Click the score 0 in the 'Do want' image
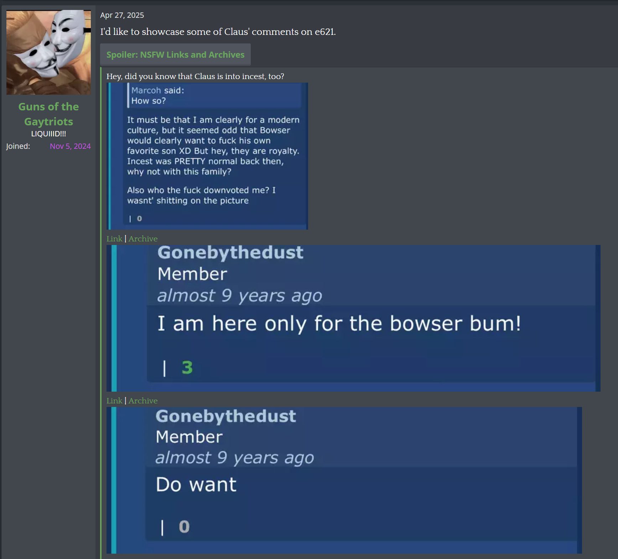The image size is (618, 559). pos(184,527)
